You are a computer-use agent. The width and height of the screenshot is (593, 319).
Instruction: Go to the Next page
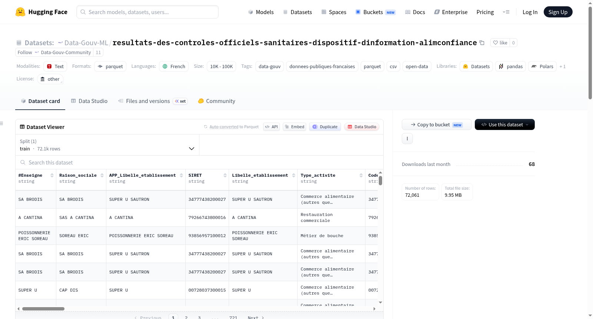click(256, 318)
